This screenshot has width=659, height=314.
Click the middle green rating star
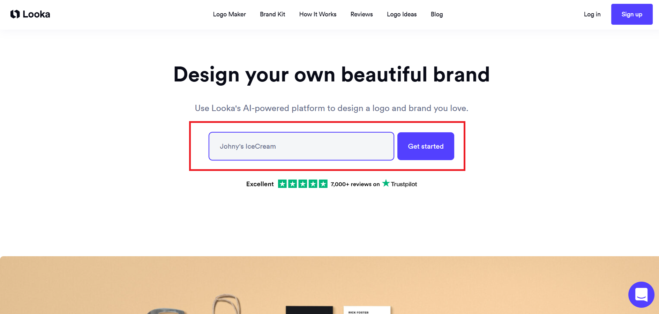pyautogui.click(x=303, y=184)
